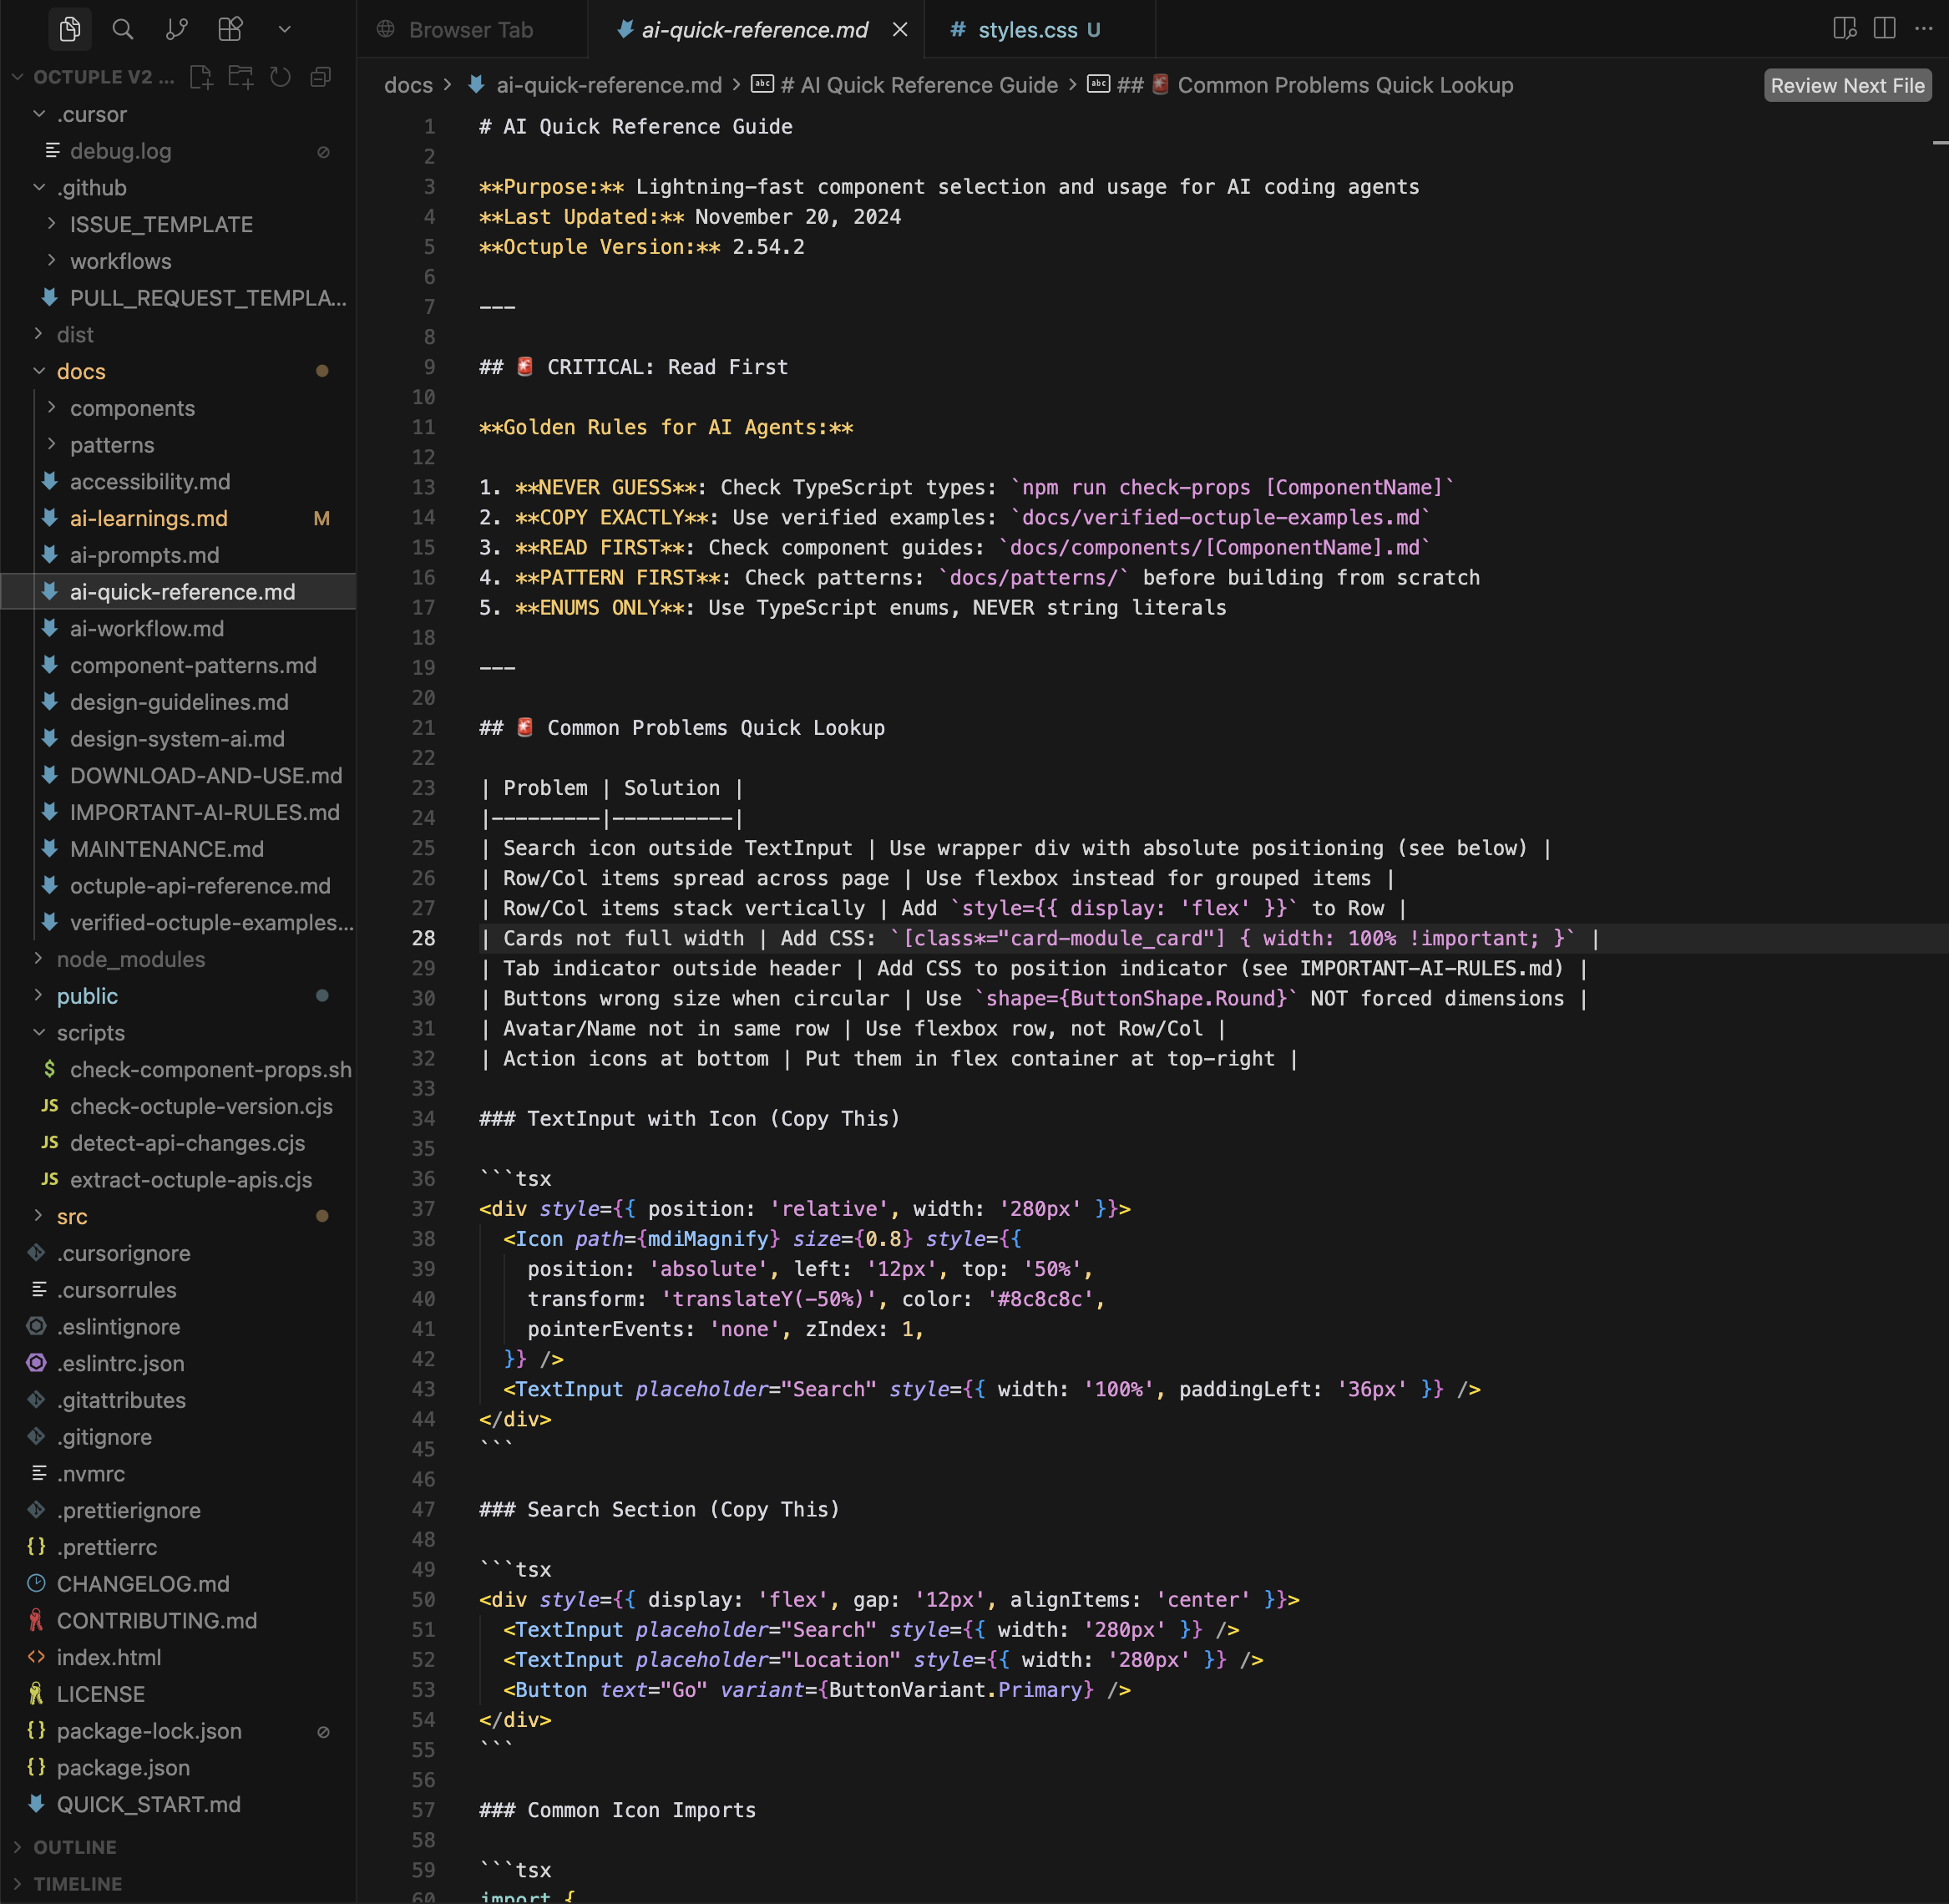Click the New File icon in Explorer header

(202, 76)
